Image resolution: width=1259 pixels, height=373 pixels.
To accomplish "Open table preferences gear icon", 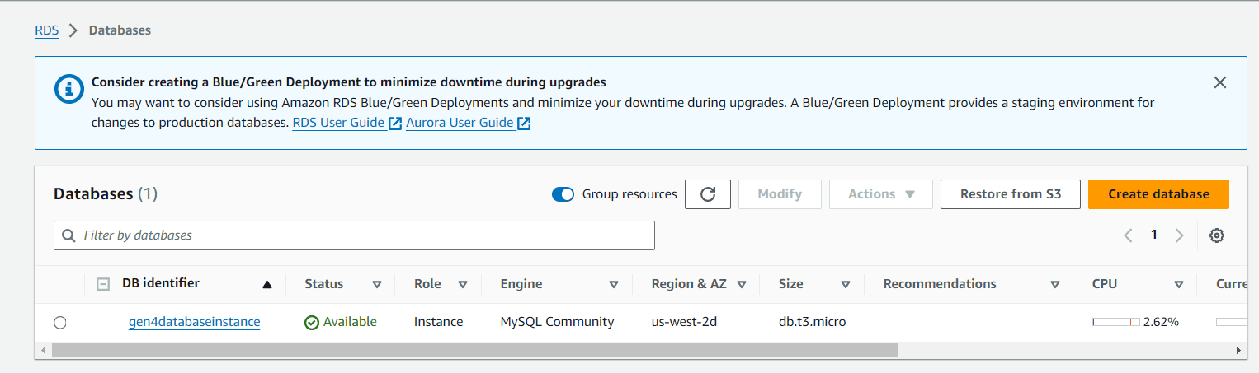I will (1216, 235).
